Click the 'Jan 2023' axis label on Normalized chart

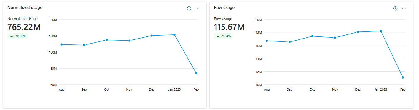[174, 89]
